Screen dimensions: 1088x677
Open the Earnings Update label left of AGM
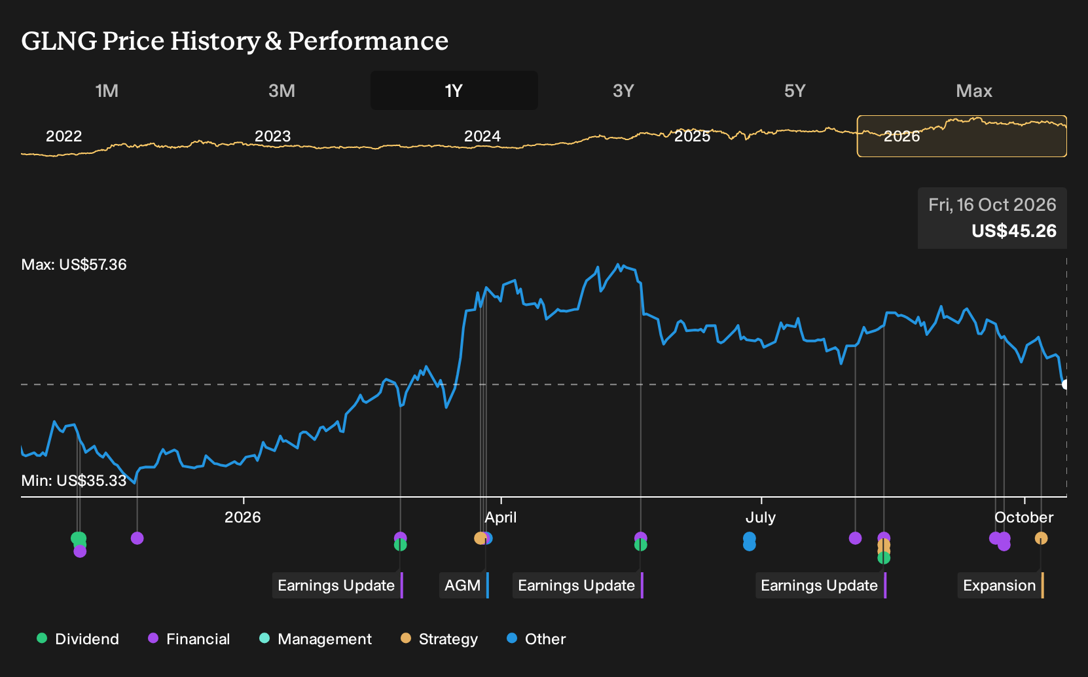338,585
